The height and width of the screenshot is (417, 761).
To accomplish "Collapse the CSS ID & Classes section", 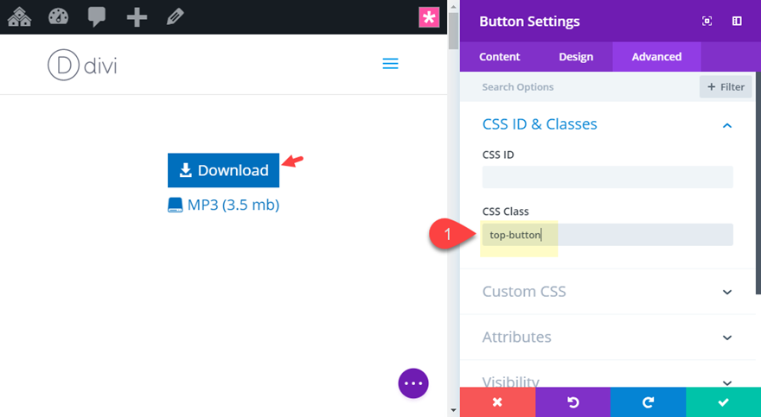I will pos(727,125).
